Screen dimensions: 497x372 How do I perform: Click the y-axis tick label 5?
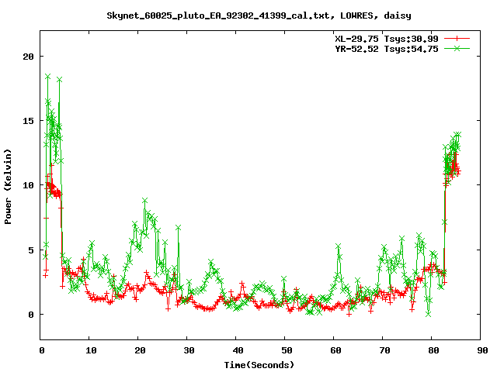31,250
